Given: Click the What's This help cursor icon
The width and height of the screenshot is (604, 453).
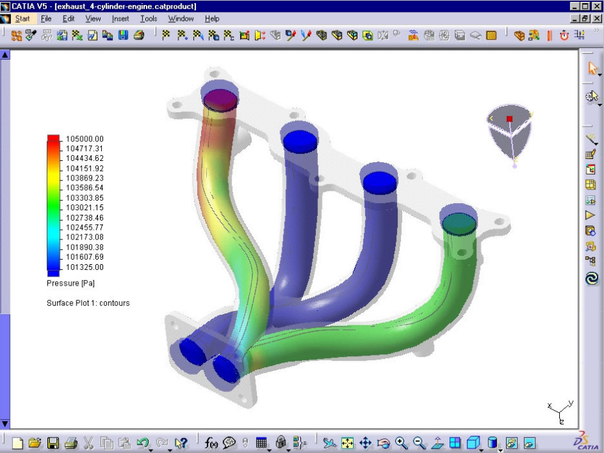Looking at the screenshot, I should coord(180,443).
